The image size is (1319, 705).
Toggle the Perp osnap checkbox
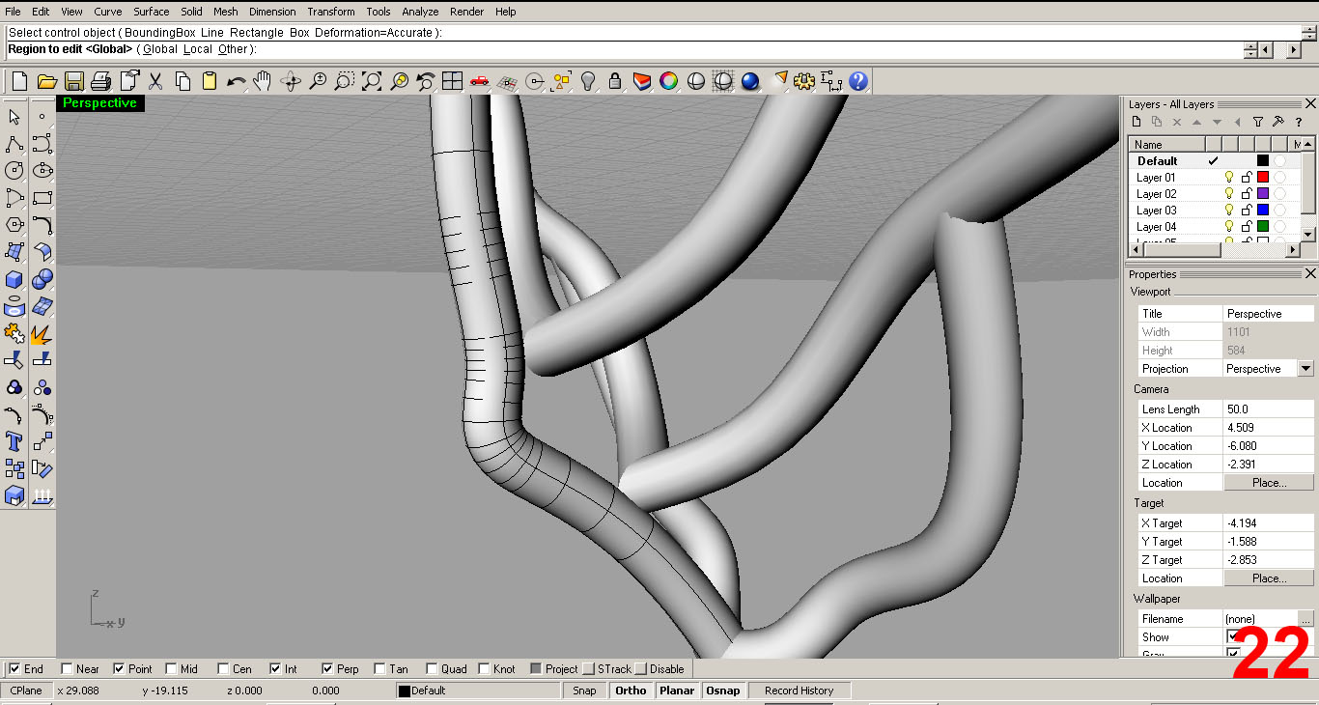(x=327, y=668)
